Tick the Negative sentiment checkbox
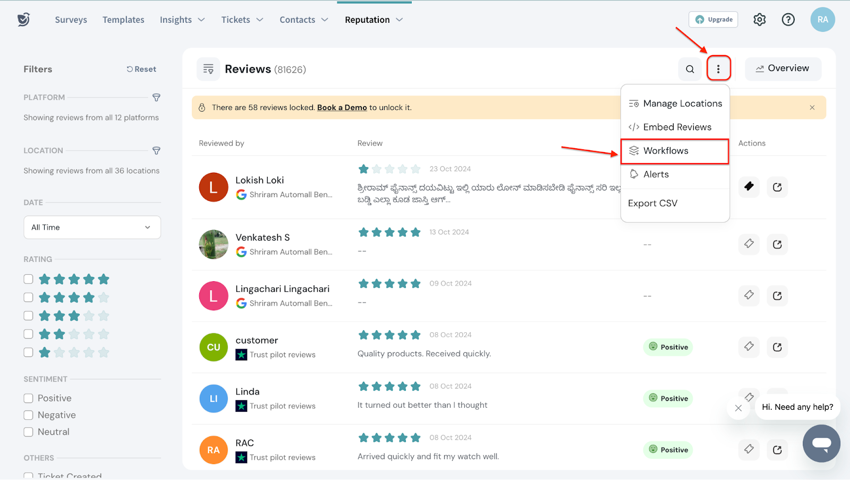This screenshot has height=480, width=850. [29, 415]
